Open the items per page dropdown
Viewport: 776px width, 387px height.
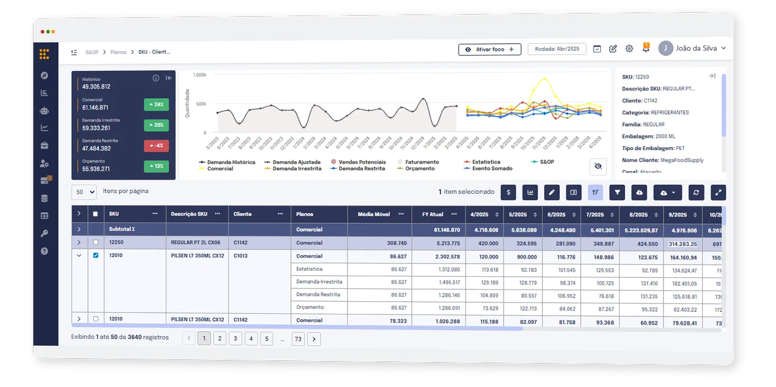click(x=84, y=192)
